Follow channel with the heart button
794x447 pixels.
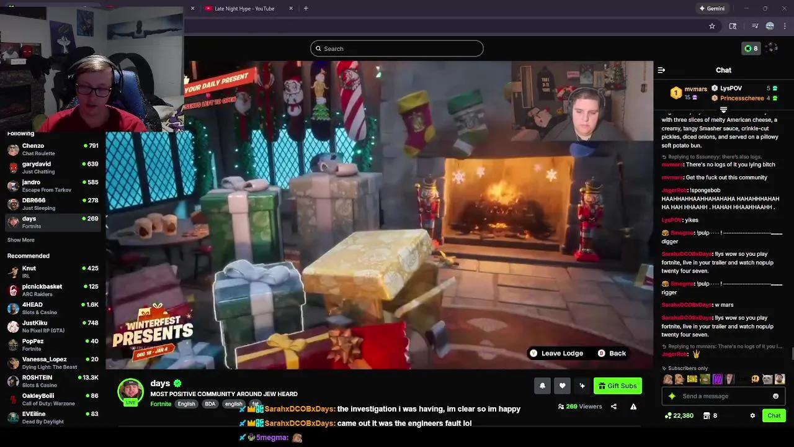pyautogui.click(x=562, y=386)
